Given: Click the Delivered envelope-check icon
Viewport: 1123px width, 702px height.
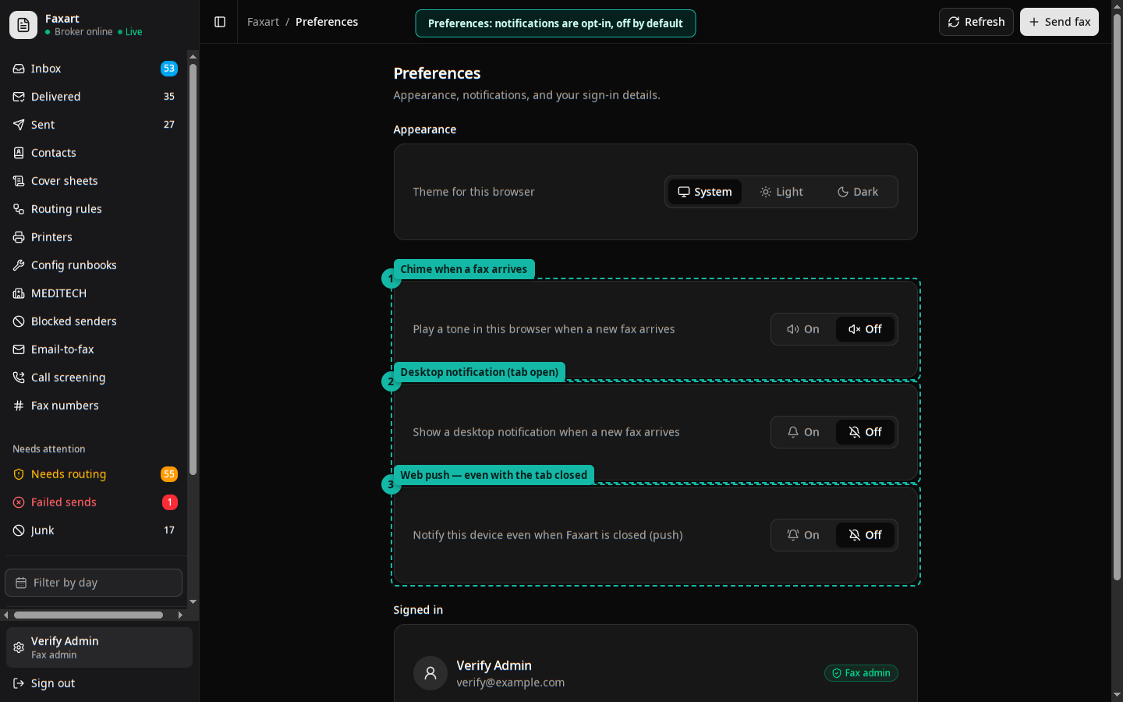Looking at the screenshot, I should [19, 97].
